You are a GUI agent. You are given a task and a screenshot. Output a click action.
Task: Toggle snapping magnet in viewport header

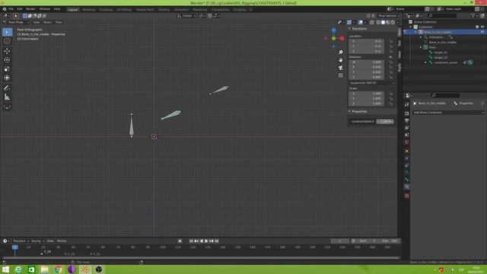click(x=210, y=16)
